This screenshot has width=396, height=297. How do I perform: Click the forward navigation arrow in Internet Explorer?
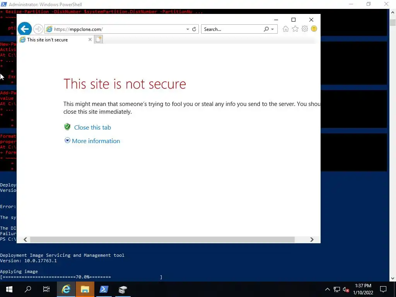(x=38, y=29)
